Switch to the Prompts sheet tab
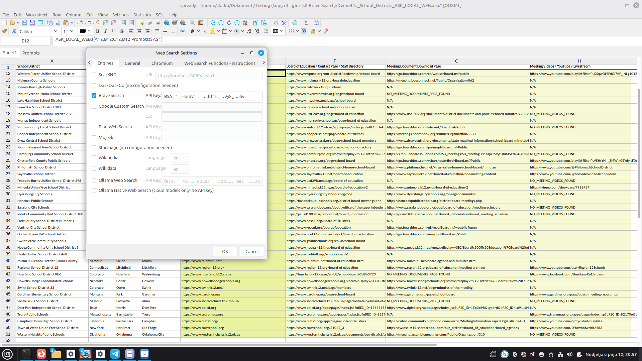This screenshot has width=642, height=361. [x=31, y=53]
